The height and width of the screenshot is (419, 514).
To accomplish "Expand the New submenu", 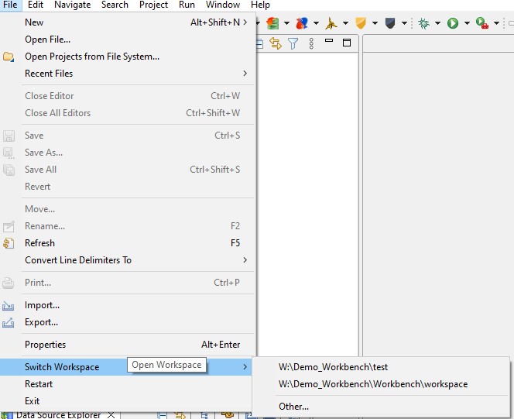I will click(245, 22).
